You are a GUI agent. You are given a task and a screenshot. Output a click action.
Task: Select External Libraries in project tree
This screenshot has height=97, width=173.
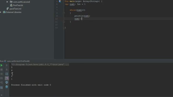(14, 12)
